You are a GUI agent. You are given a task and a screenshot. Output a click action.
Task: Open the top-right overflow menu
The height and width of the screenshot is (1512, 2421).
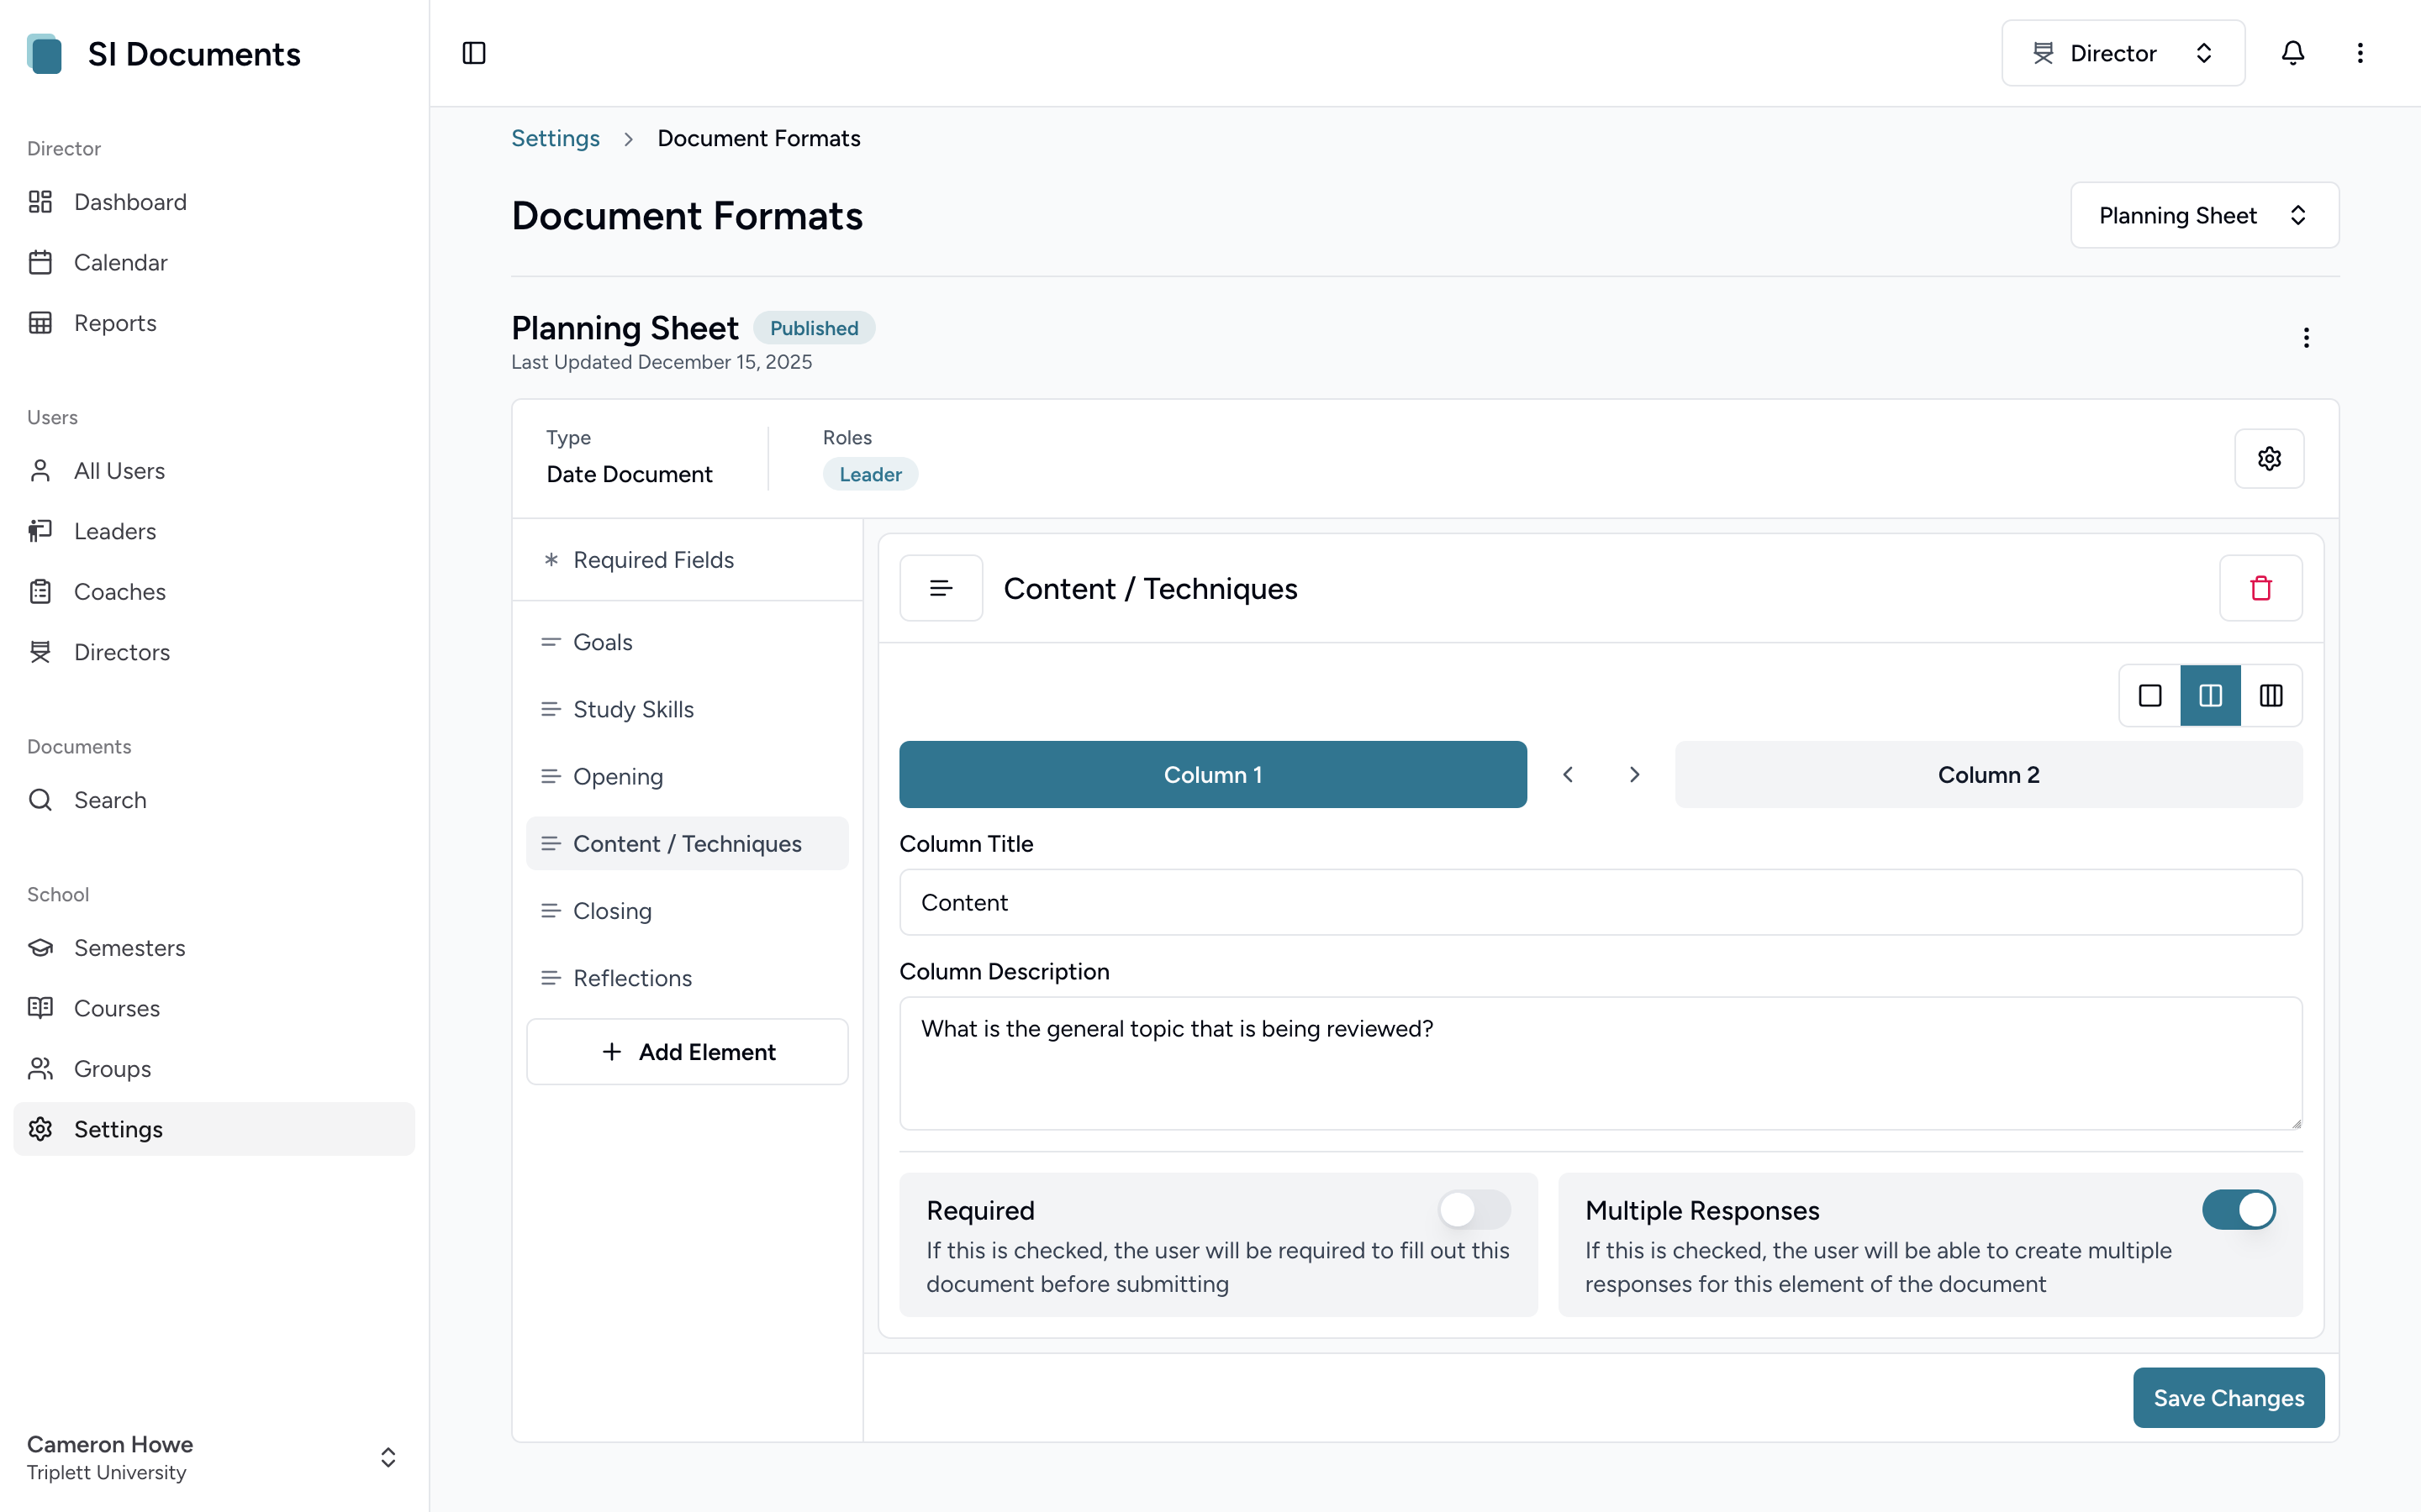[x=2360, y=53]
